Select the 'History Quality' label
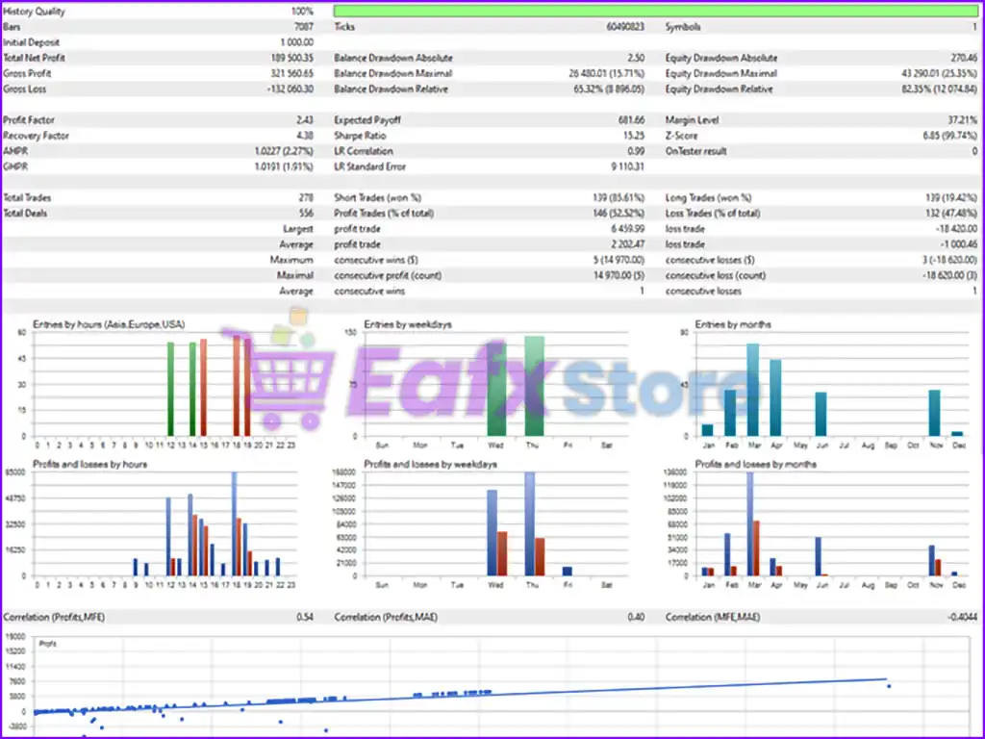Screen dimensions: 985x739 pyautogui.click(x=34, y=12)
